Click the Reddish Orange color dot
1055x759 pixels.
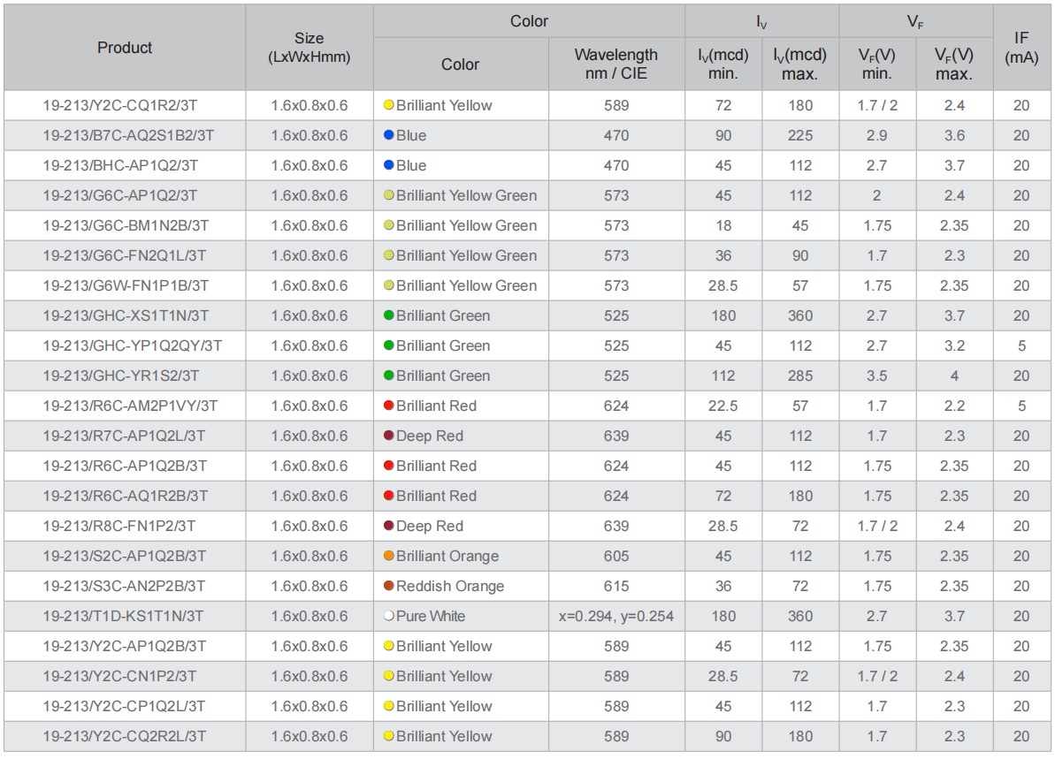pyautogui.click(x=388, y=586)
